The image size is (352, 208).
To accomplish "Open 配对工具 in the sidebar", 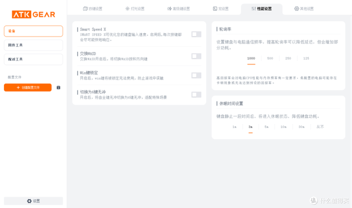I will [34, 59].
